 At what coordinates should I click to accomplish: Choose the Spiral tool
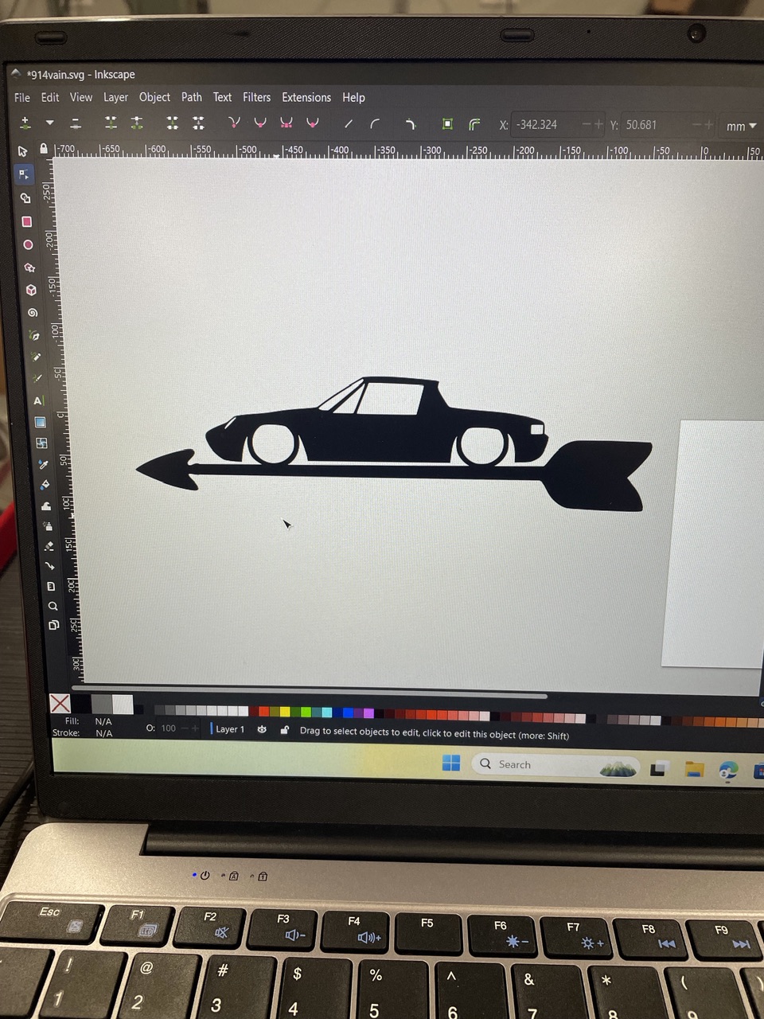click(33, 313)
